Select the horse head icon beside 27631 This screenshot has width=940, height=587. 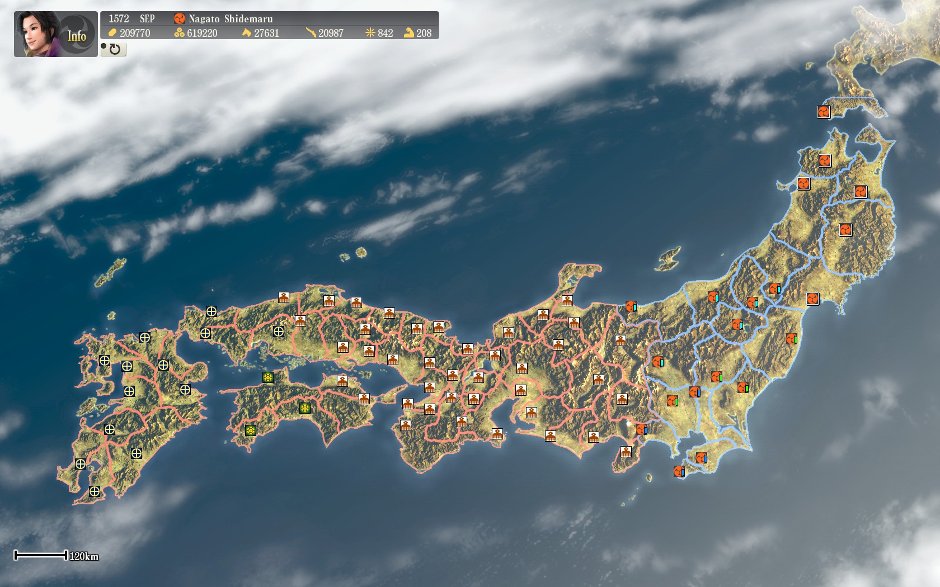point(247,33)
